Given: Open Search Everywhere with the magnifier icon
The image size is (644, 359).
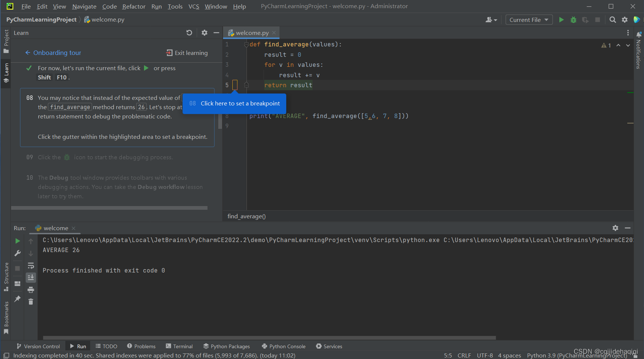Looking at the screenshot, I should (x=612, y=20).
